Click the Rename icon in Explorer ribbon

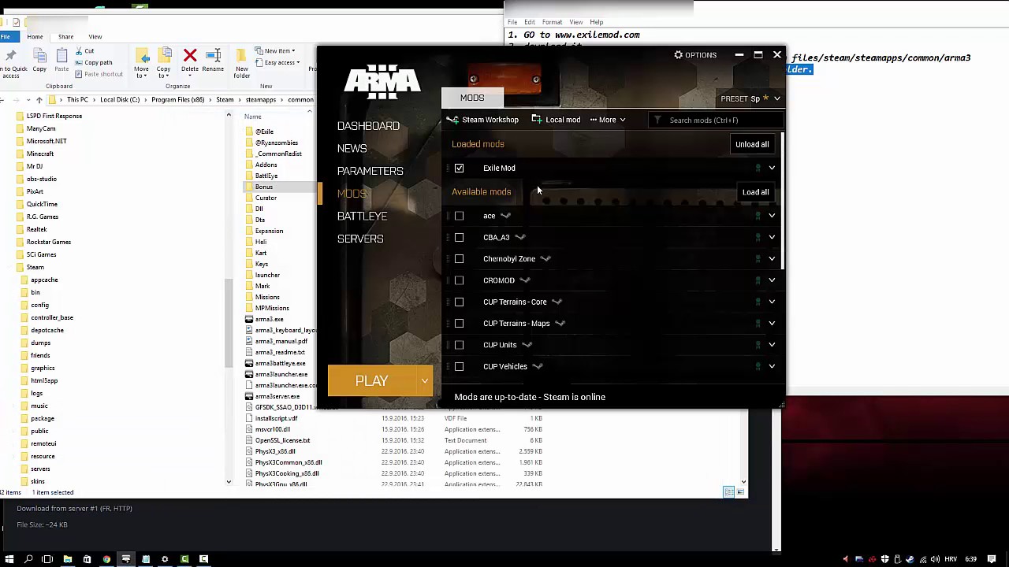[213, 55]
